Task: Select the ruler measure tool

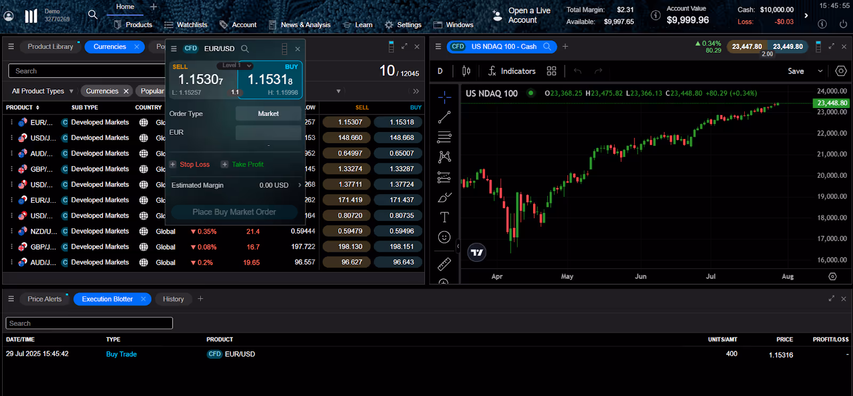Action: pyautogui.click(x=444, y=263)
